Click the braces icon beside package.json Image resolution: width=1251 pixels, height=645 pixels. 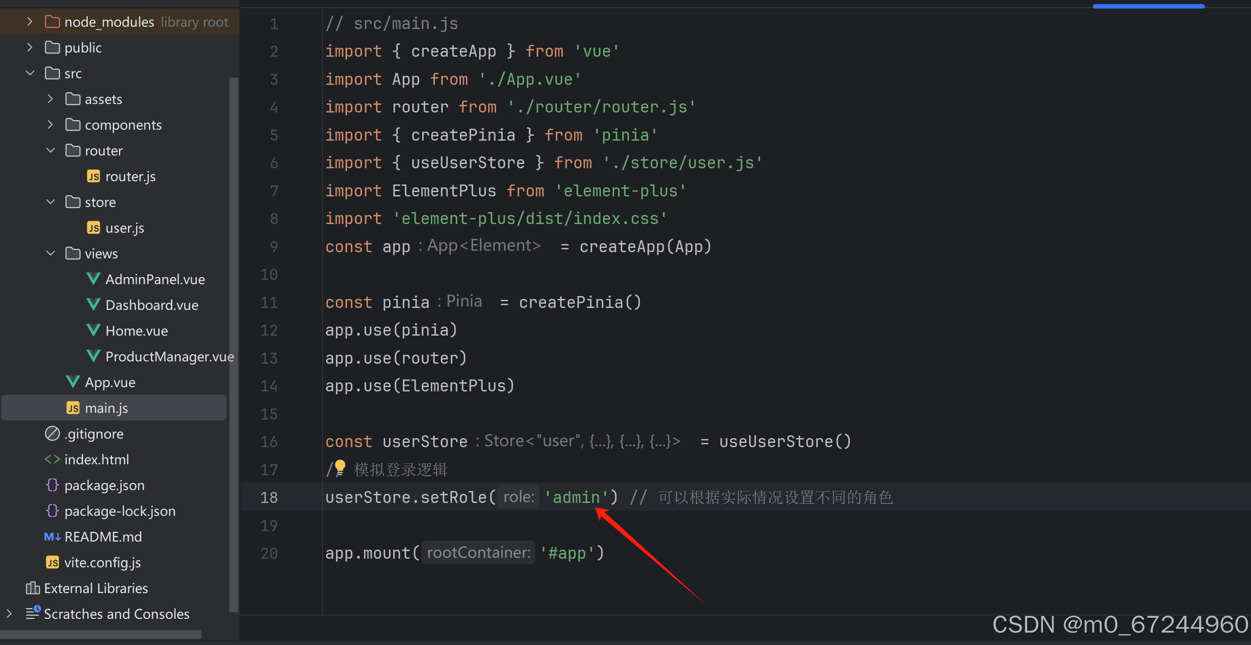pyautogui.click(x=52, y=485)
